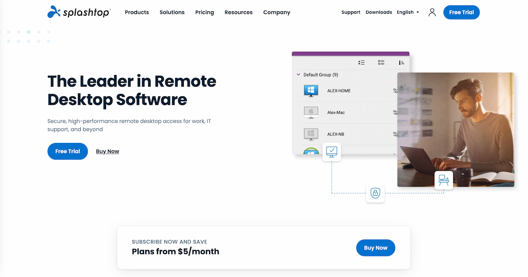Viewport: 528px width, 277px height.
Task: Select the ALEX-HOME computer name
Action: point(339,91)
